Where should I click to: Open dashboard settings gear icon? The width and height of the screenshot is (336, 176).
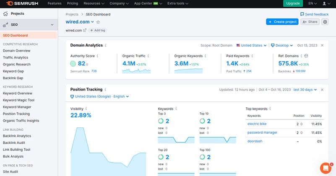pyautogui.click(x=325, y=22)
